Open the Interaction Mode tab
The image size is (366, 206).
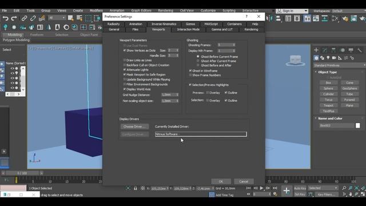coord(188,29)
